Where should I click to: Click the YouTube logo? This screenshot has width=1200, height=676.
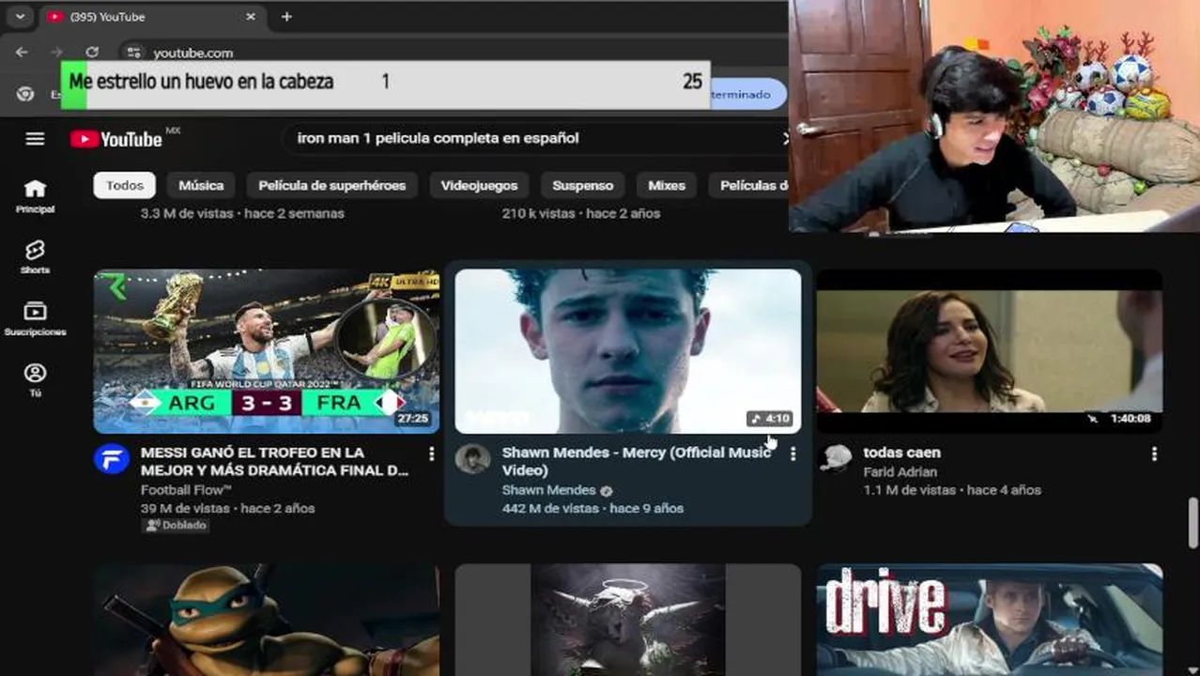coord(116,139)
